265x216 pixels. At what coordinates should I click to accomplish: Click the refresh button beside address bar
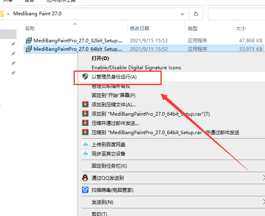coord(196,14)
